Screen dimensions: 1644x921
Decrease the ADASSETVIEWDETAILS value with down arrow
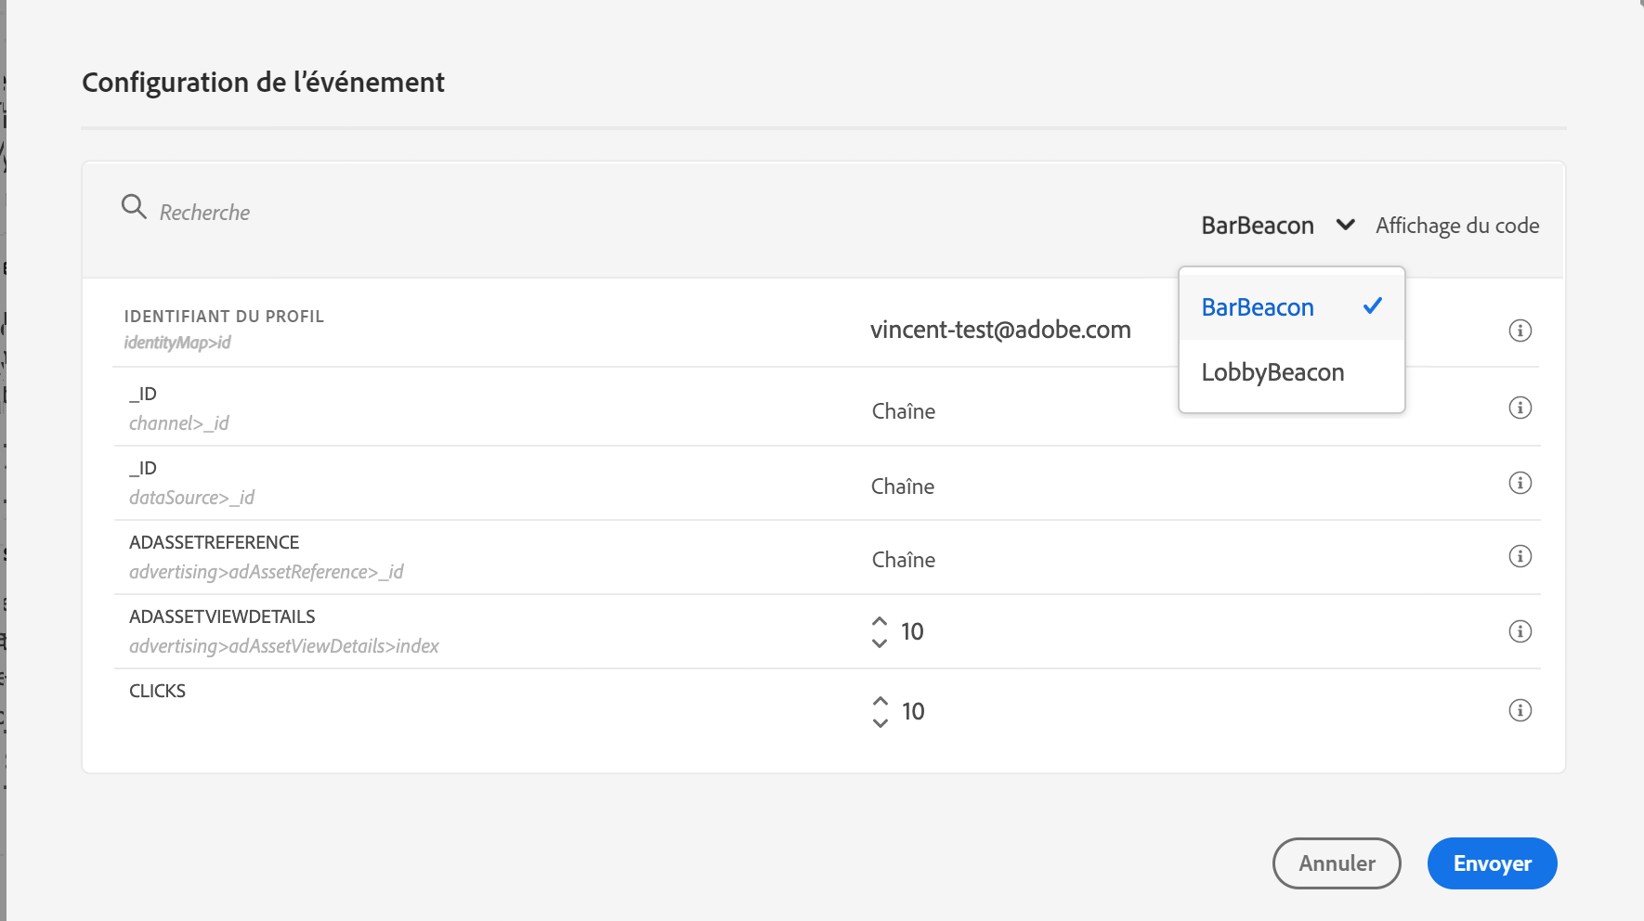tap(880, 643)
